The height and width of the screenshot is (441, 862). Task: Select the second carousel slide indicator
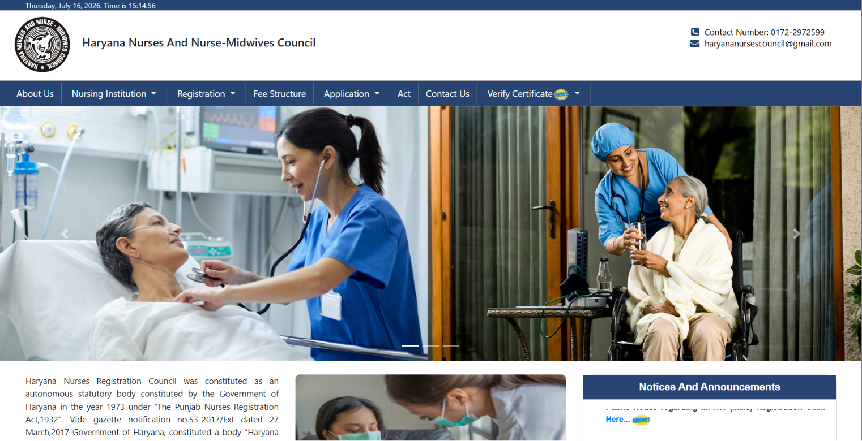click(x=430, y=345)
